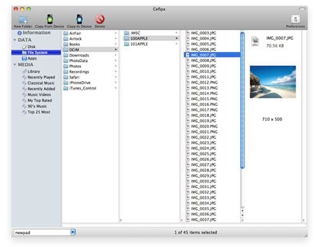This screenshot has width=316, height=247.
Task: Click the AirFair folder icon
Action: pyautogui.click(x=66, y=33)
